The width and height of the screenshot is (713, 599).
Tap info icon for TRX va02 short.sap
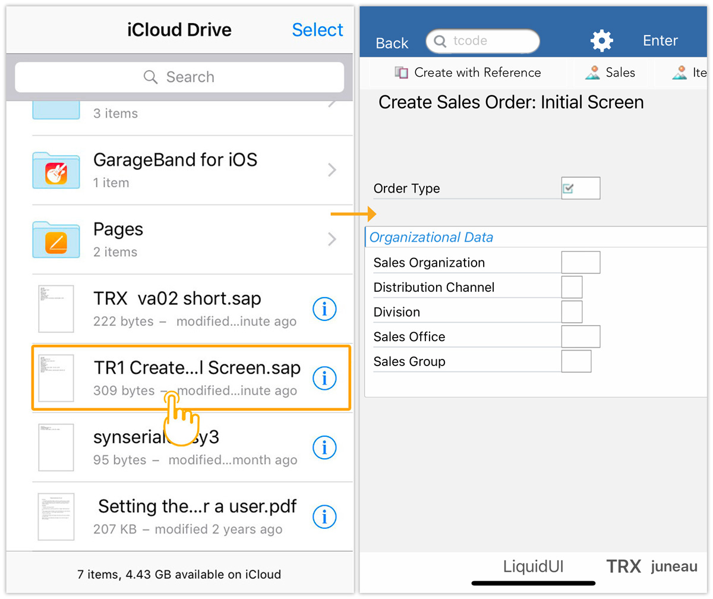tap(324, 308)
